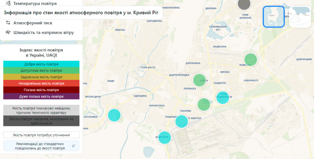314x159 pixels.
Task: Switch to Швидкість та напрямок вітру layer
Action: (x=43, y=32)
